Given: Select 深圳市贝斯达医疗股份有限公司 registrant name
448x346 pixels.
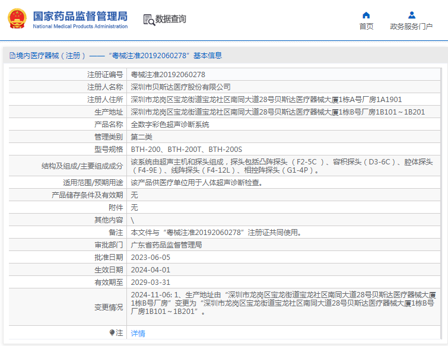Looking at the screenshot, I should pyautogui.click(x=180, y=87).
